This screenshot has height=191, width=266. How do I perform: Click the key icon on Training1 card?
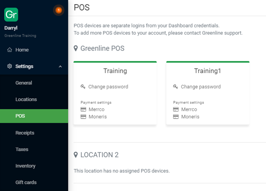176,87
